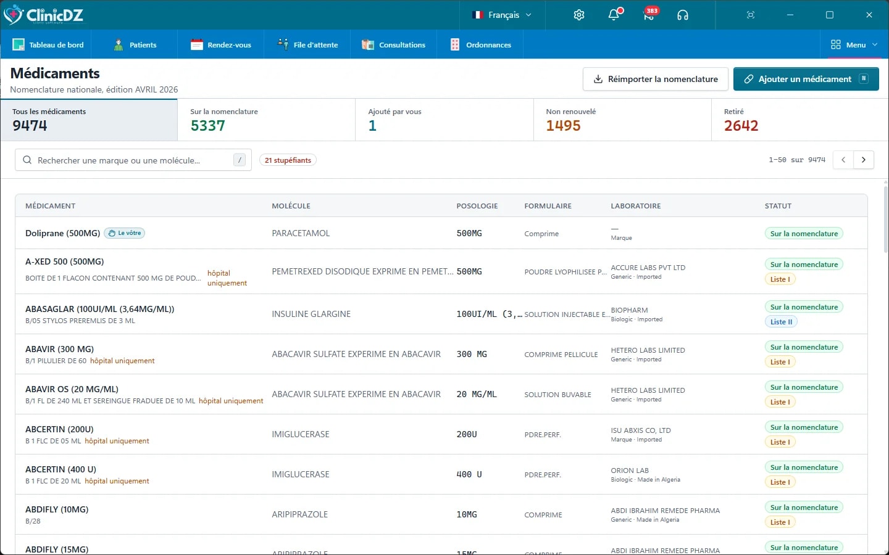Toggle the 21 stupéfiants filter chip
The height and width of the screenshot is (555, 889).
pos(288,160)
